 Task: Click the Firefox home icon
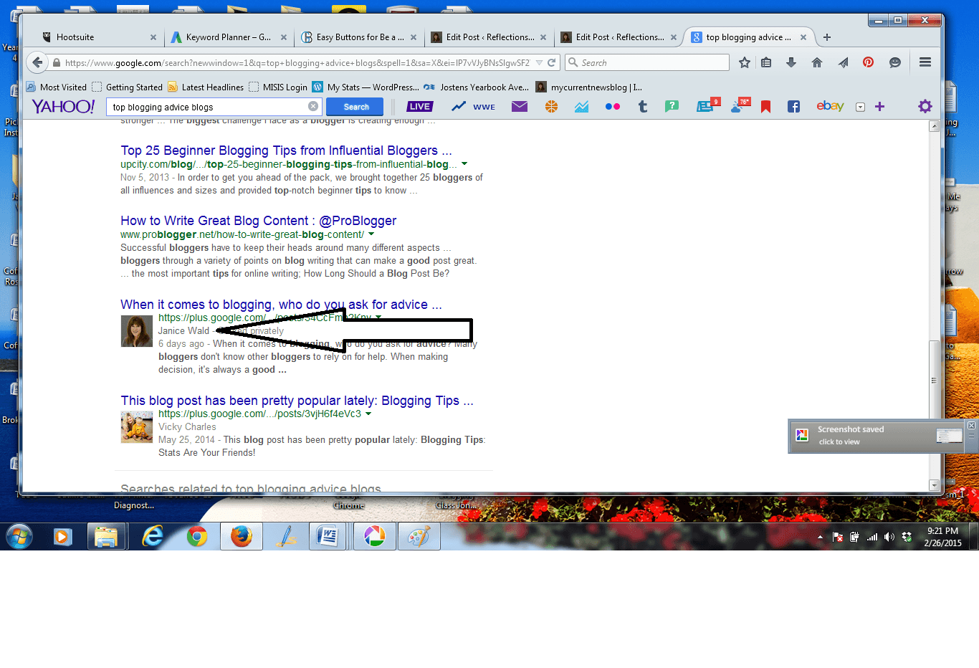point(817,63)
